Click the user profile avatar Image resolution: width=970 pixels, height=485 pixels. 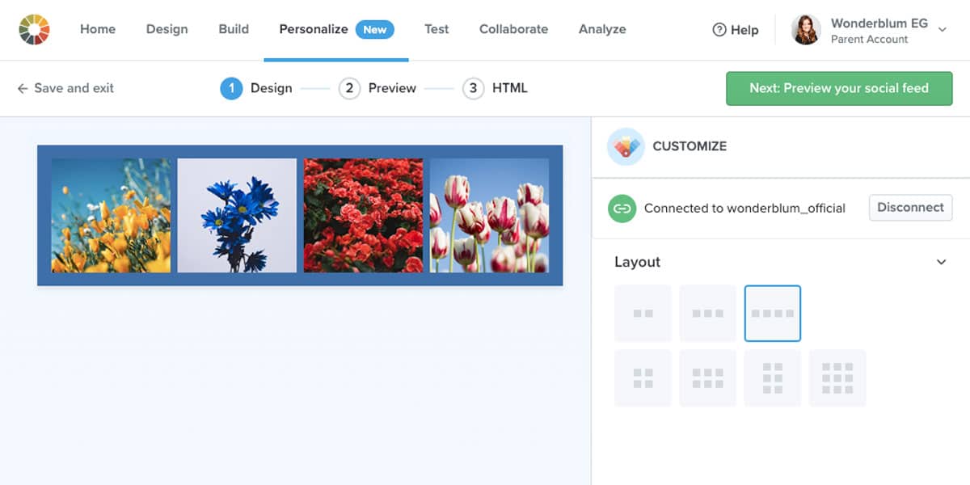point(806,30)
